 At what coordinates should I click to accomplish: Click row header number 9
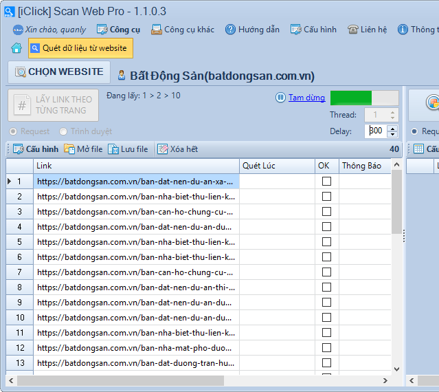(20, 303)
